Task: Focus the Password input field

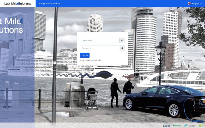Action: click(x=100, y=48)
